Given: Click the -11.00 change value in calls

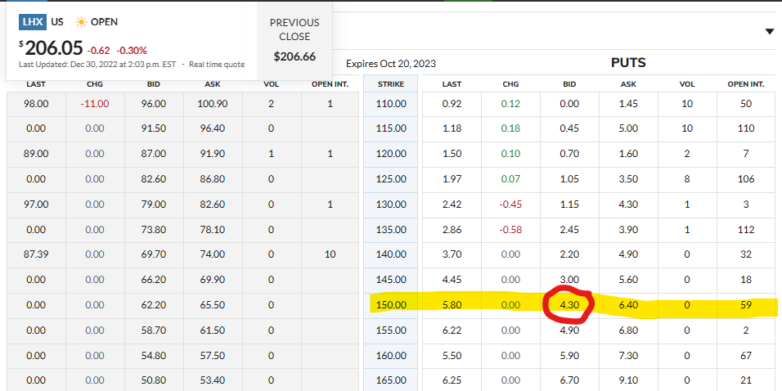Looking at the screenshot, I should pos(94,104).
